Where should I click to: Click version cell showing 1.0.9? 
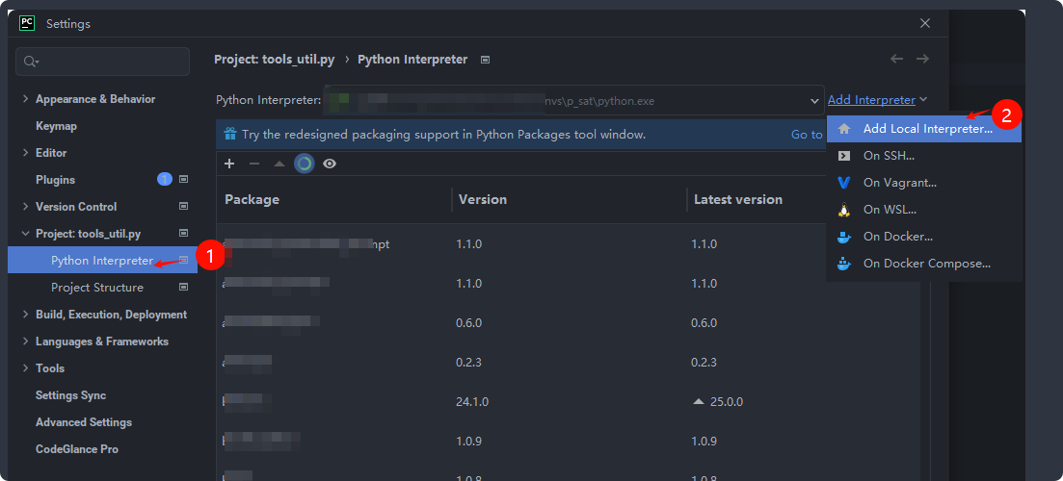[x=469, y=442]
